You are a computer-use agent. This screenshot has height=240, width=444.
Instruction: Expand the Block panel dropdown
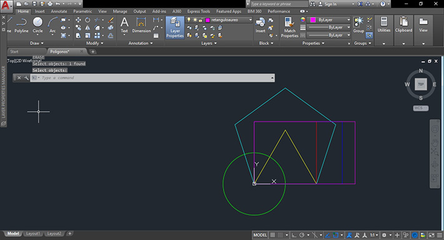pos(266,43)
